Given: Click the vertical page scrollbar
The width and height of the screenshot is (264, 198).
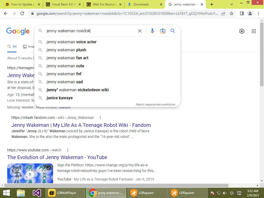Looking at the screenshot, I should 262,55.
